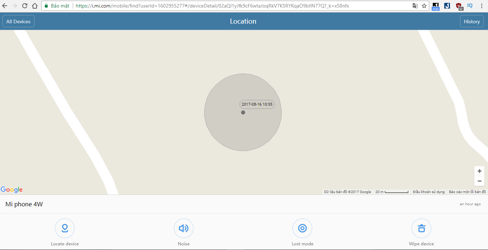Click the Mi phone 4W device name
Image resolution: width=488 pixels, height=250 pixels.
click(24, 205)
